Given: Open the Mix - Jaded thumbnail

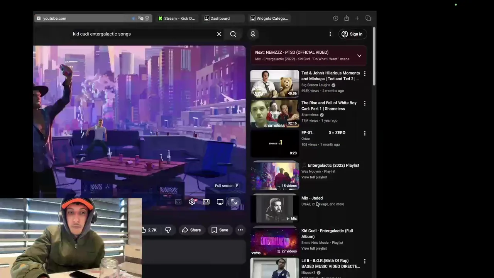Looking at the screenshot, I should (274, 209).
